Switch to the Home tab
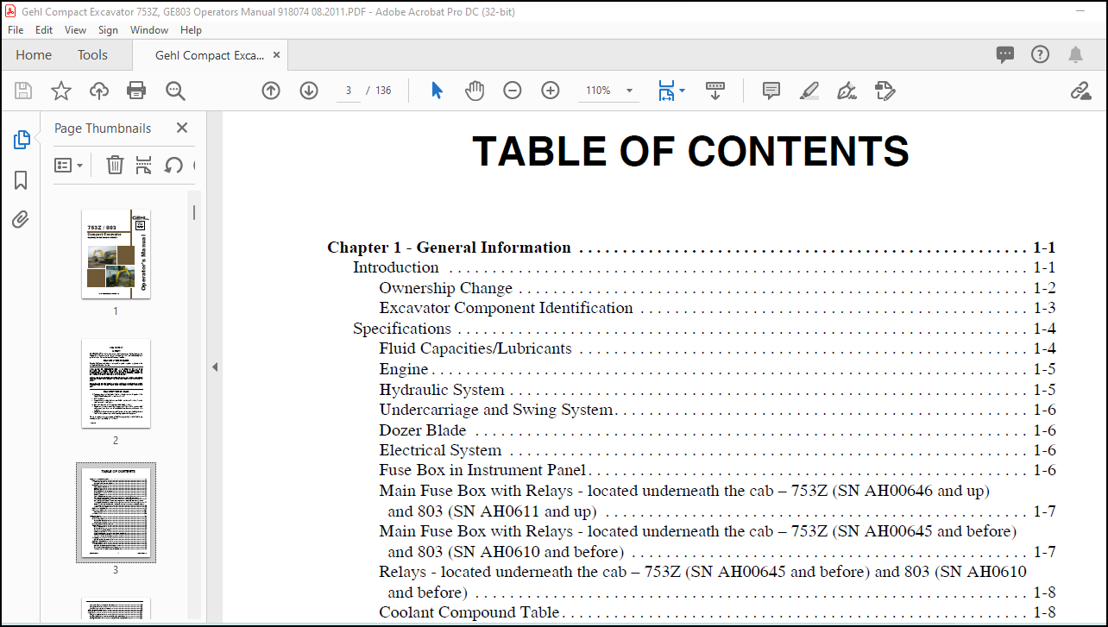Viewport: 1108px width, 627px height. click(x=34, y=55)
